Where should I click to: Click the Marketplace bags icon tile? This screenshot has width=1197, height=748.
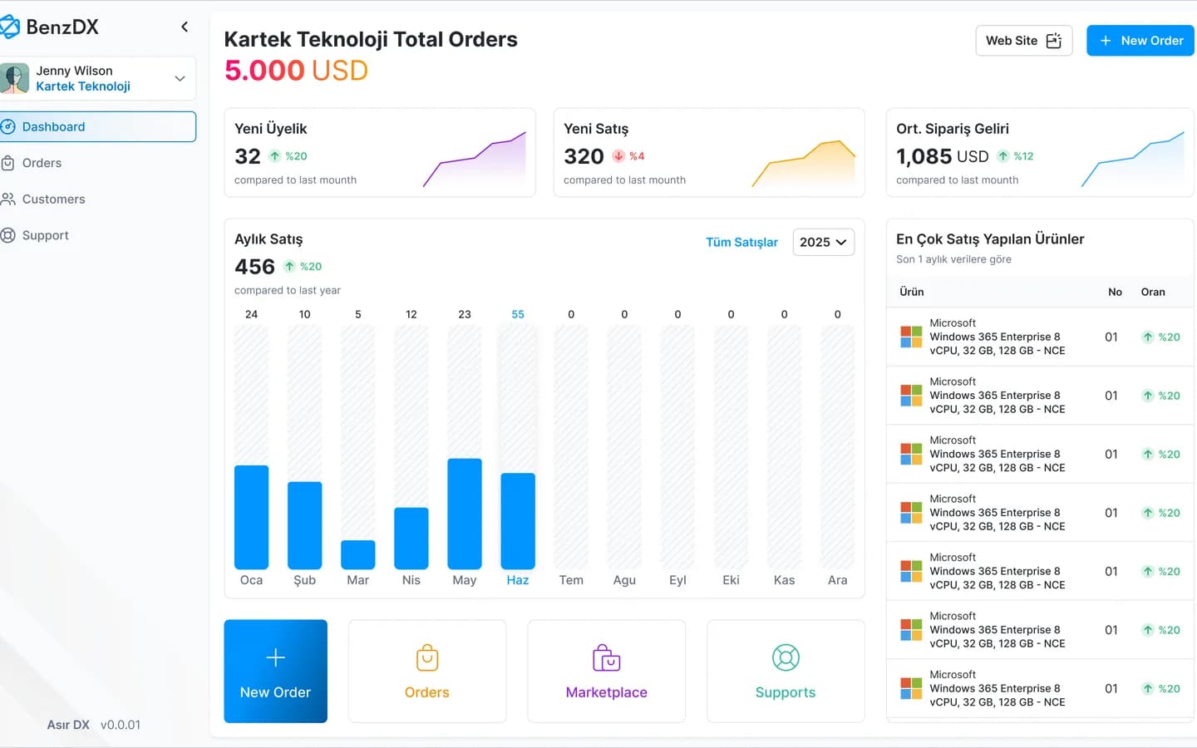[607, 671]
